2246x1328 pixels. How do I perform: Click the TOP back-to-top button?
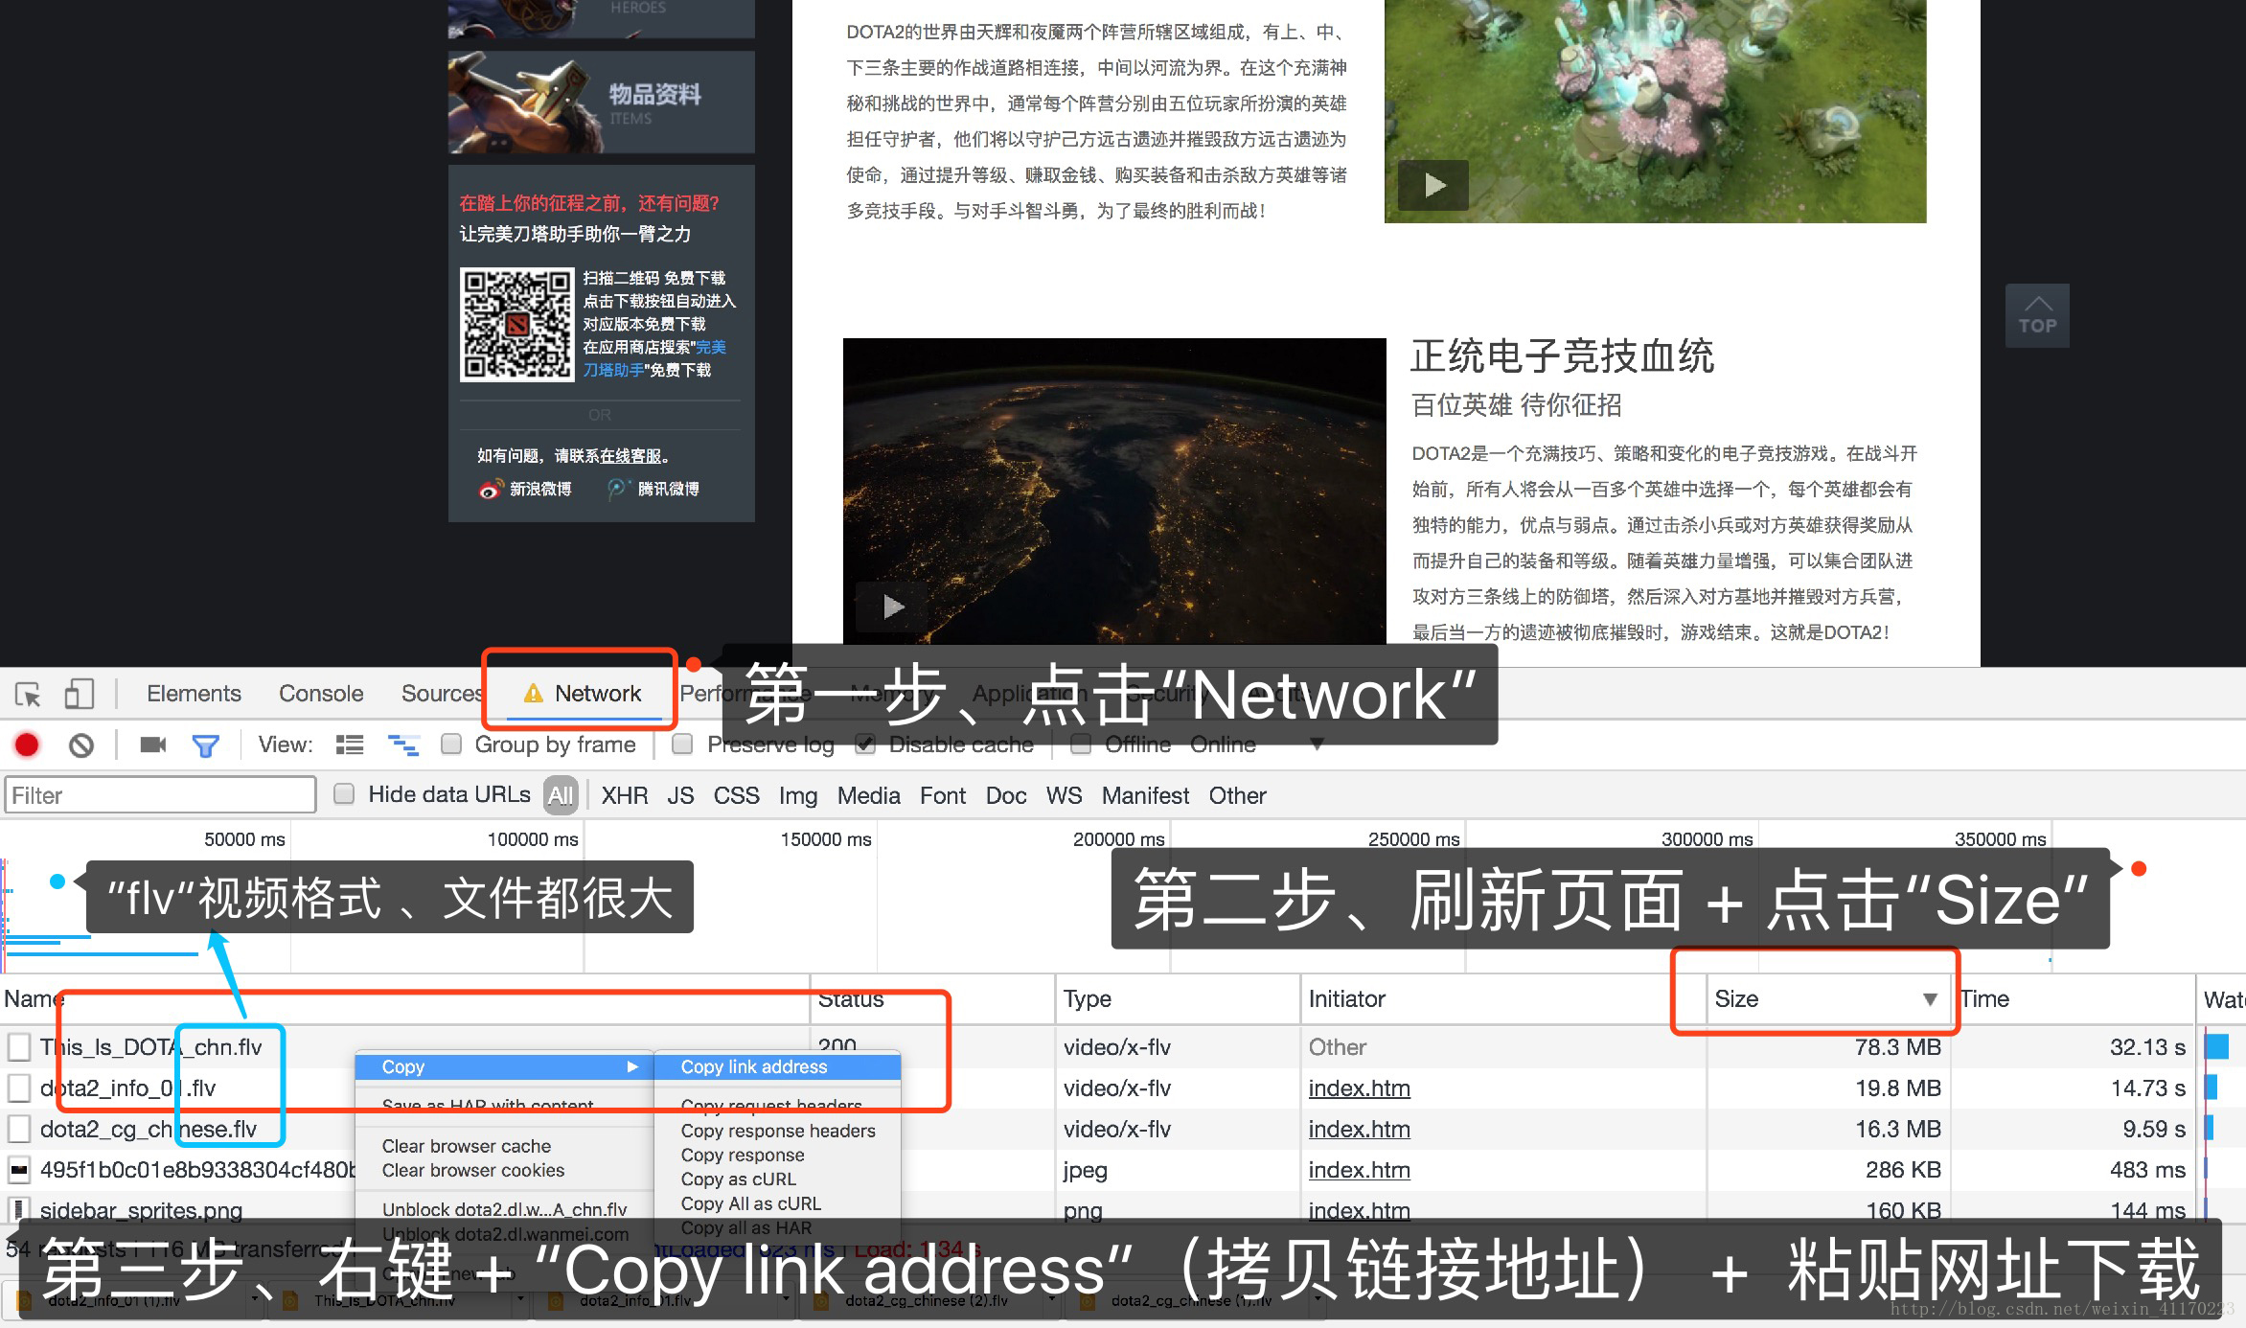[x=2037, y=315]
